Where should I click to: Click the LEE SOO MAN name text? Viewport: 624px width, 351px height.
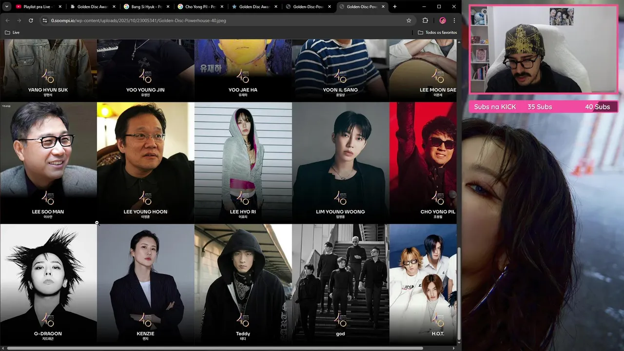(48, 212)
